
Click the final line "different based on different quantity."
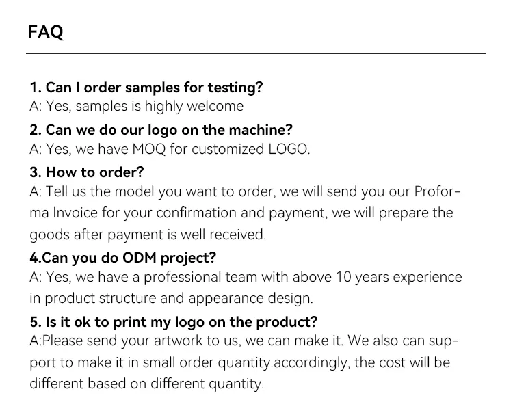(146, 384)
